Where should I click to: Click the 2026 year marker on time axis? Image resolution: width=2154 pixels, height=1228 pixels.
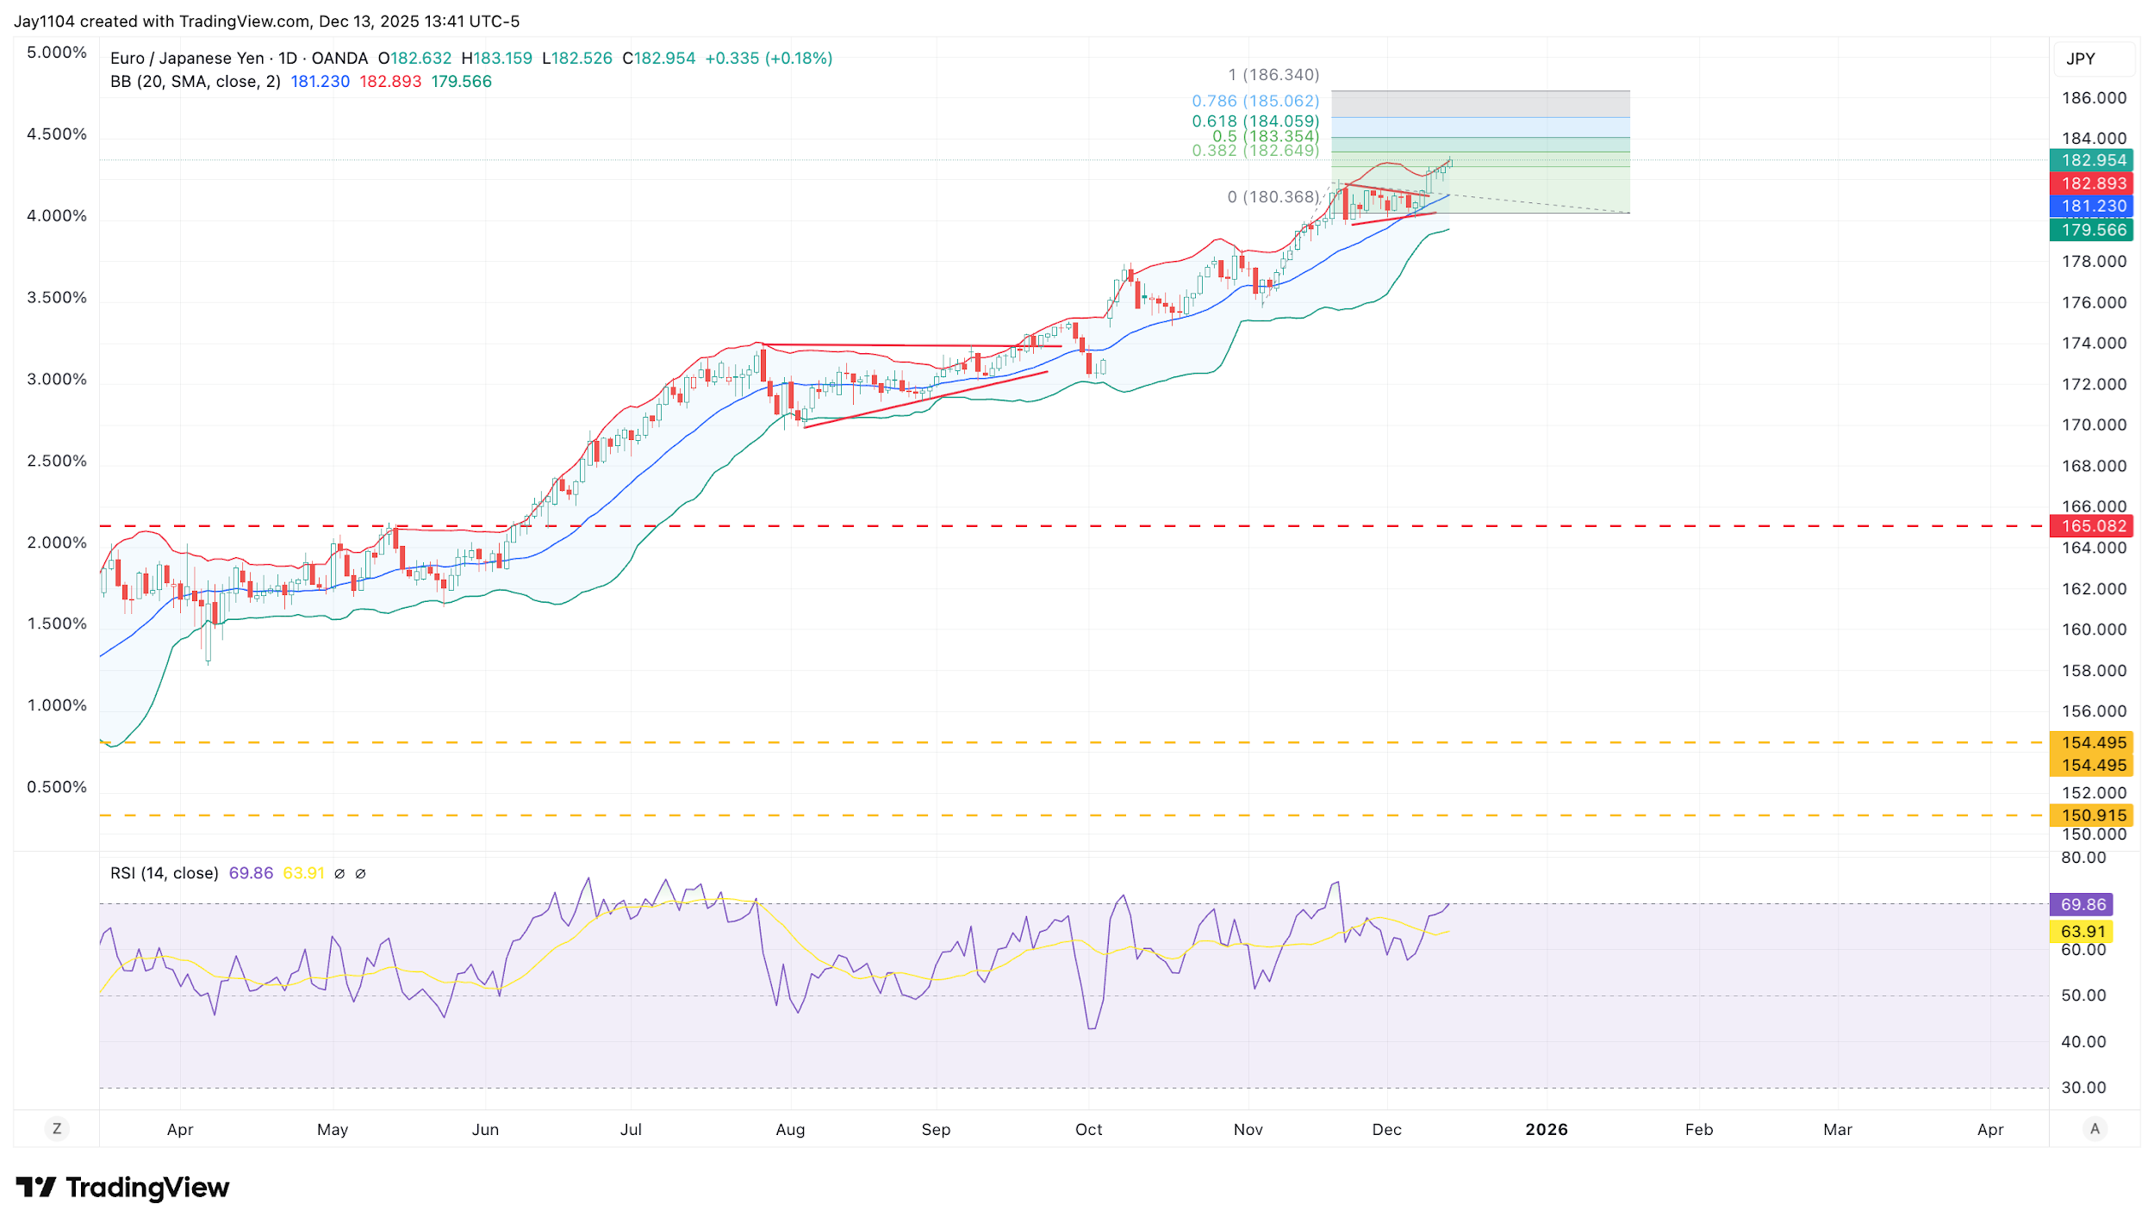[1546, 1130]
